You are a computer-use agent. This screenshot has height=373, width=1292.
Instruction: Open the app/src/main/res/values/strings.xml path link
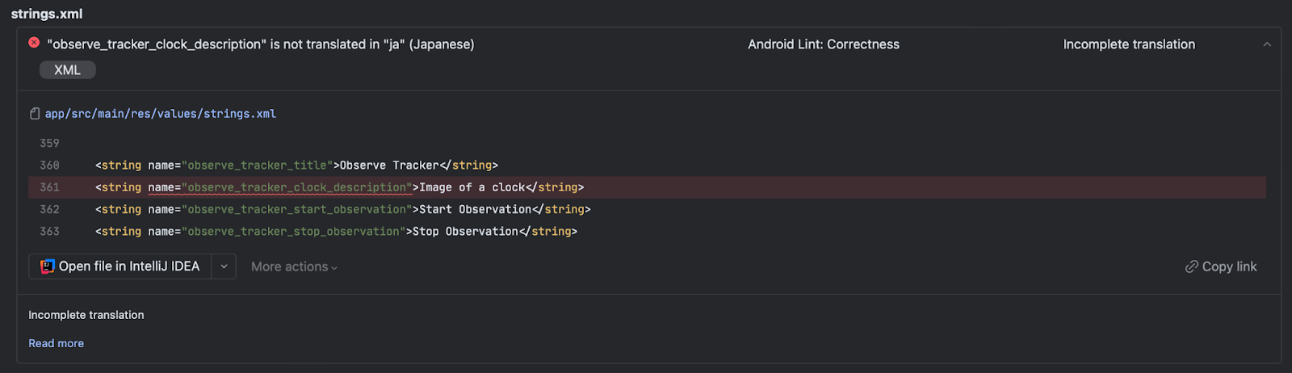coord(161,114)
